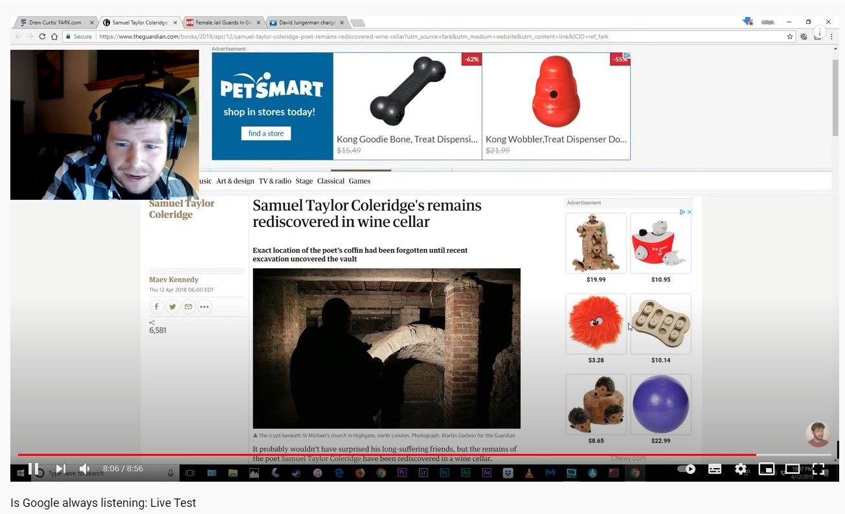Open the Classical section
Image resolution: width=845 pixels, height=514 pixels.
[x=331, y=181]
